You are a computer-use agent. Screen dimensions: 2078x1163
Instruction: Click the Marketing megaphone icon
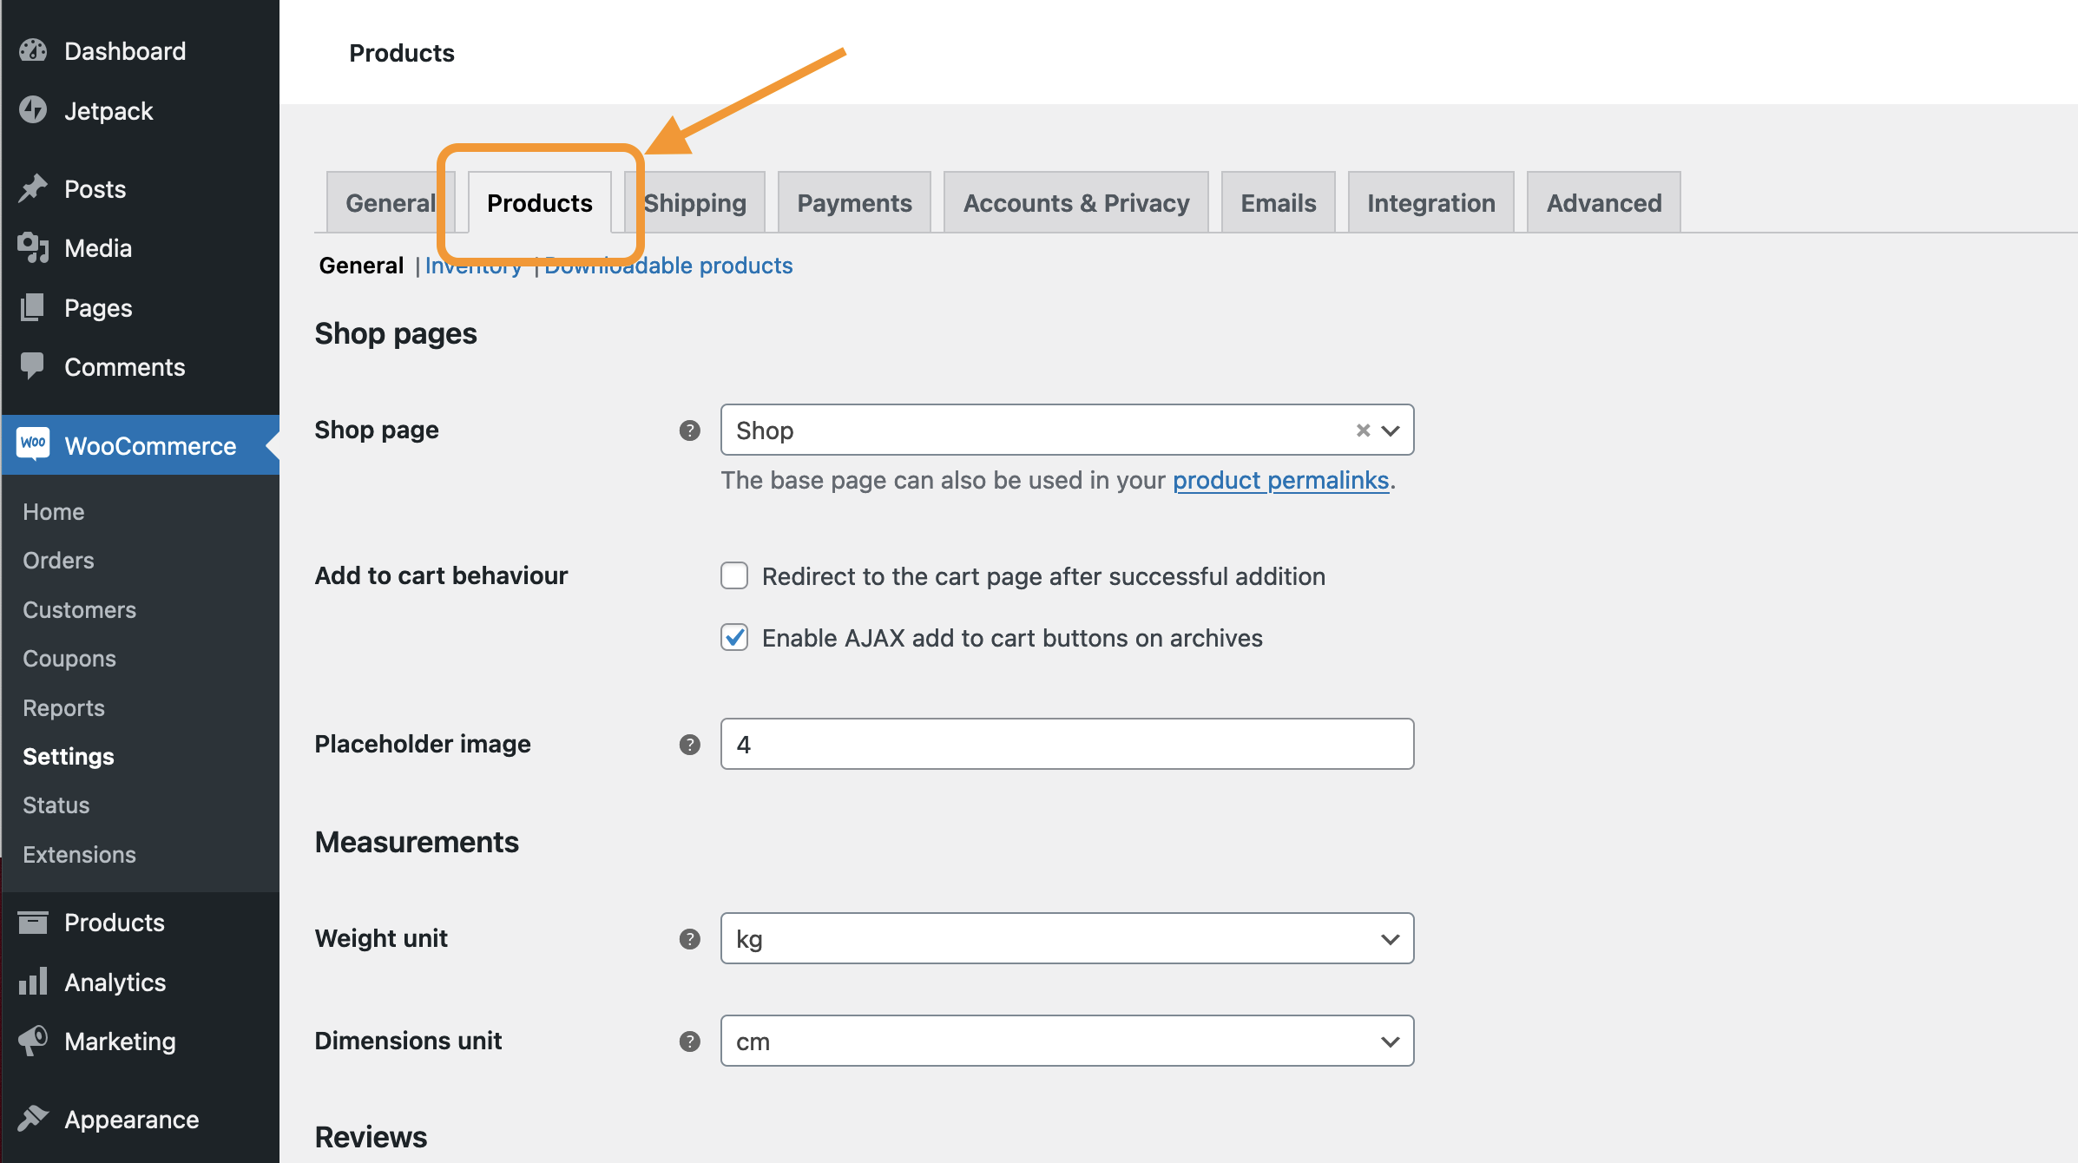33,1041
